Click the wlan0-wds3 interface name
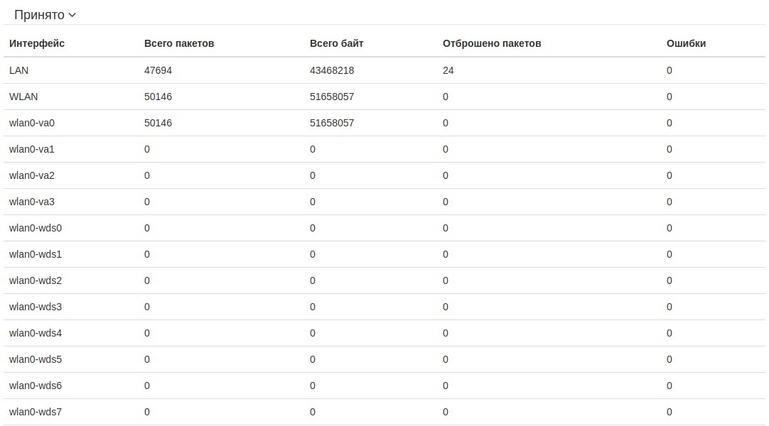 [x=36, y=307]
